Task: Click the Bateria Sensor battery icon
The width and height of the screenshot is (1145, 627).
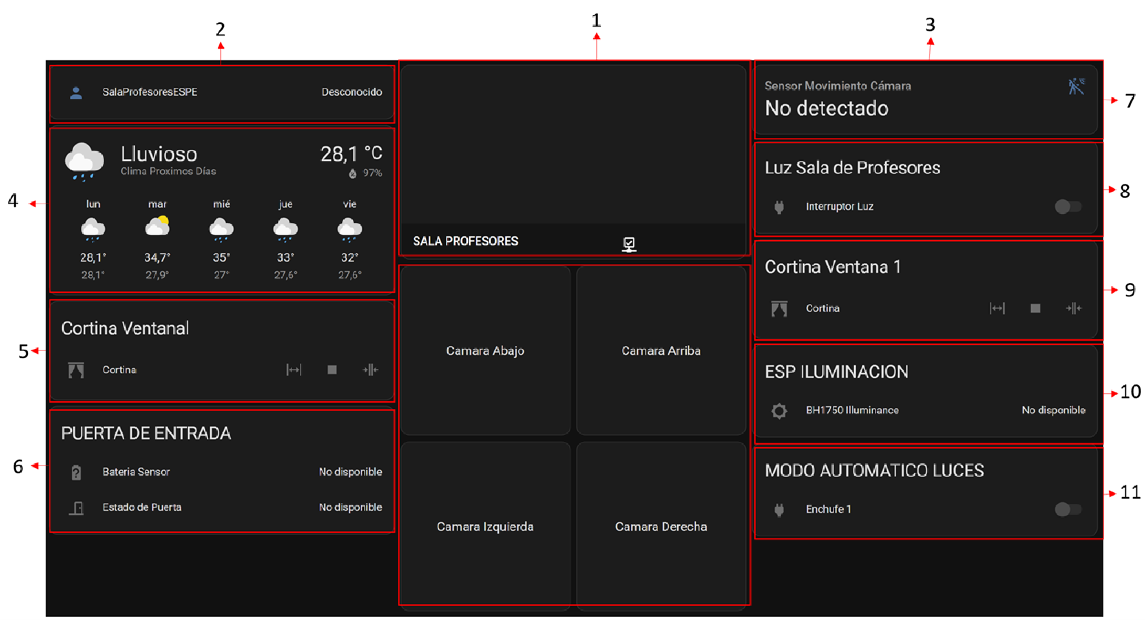Action: pyautogui.click(x=76, y=472)
